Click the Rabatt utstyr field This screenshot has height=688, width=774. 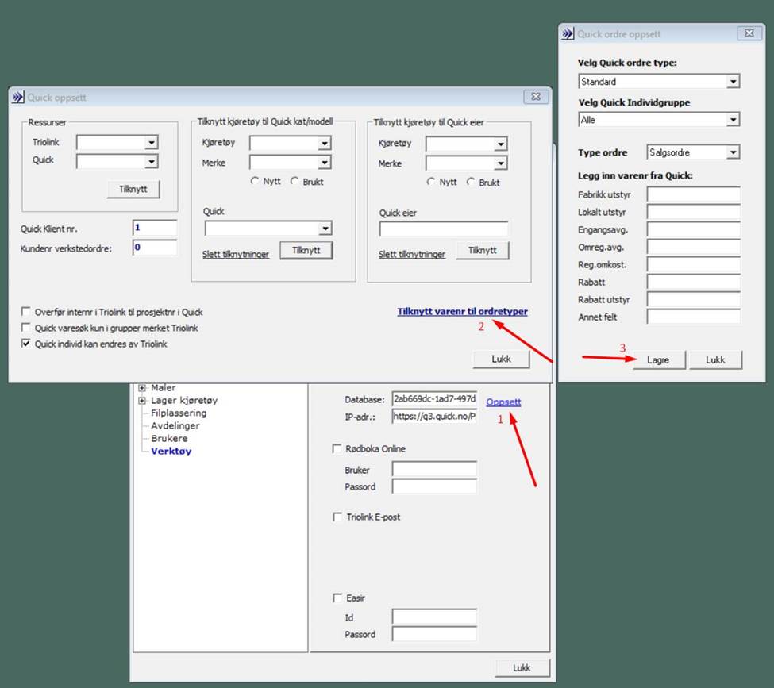point(693,299)
